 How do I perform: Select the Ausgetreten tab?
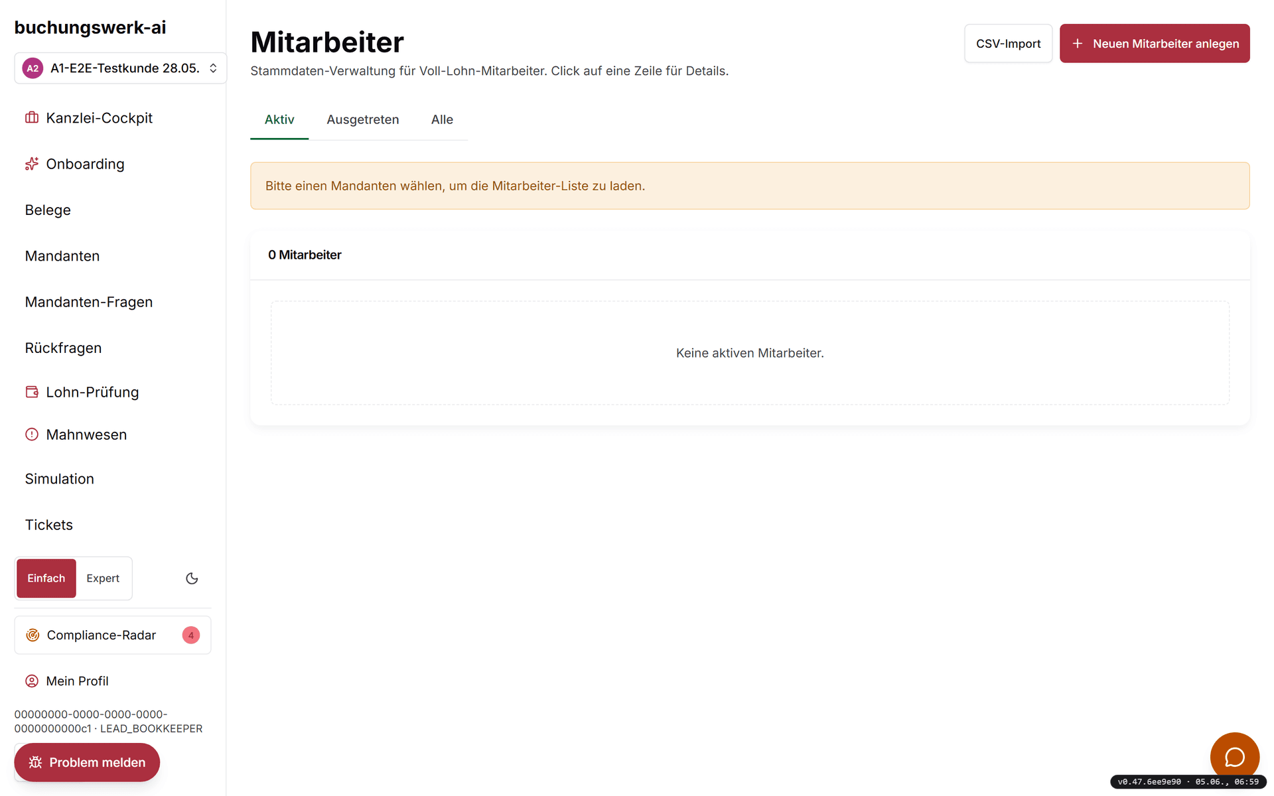[363, 119]
